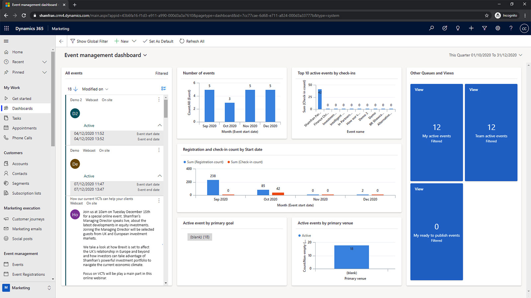Click the search magnifier icon in header
531x298 pixels.
click(x=431, y=28)
